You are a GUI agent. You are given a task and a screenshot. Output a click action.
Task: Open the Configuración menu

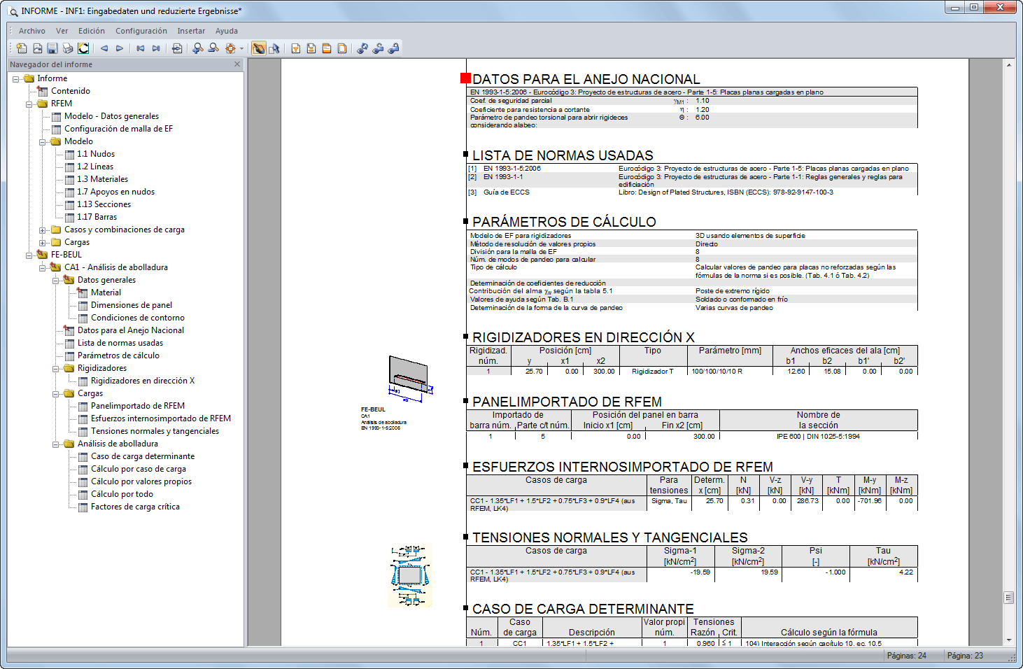click(141, 31)
